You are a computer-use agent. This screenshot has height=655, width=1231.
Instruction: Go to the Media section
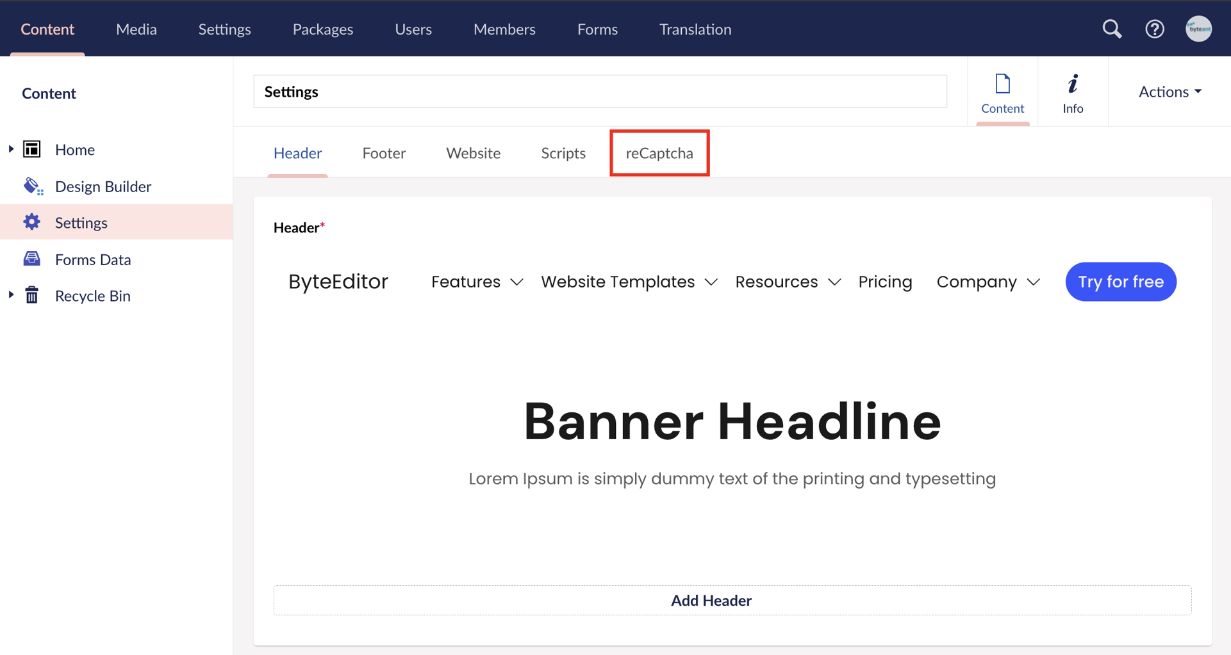coord(136,29)
